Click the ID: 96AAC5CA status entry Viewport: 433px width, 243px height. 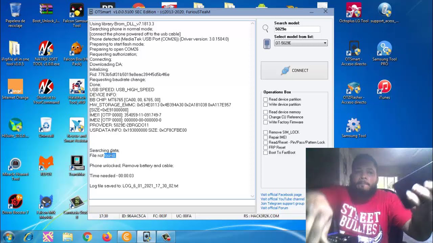coord(134,216)
